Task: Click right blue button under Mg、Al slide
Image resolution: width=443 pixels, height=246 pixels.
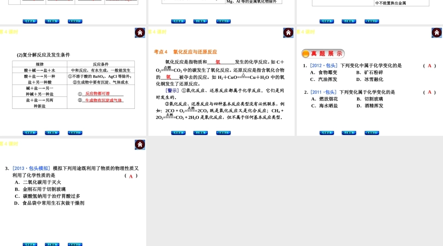Action: coord(223,21)
